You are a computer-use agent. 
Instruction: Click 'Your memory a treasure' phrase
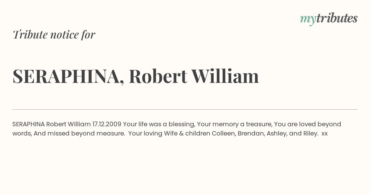coord(235,124)
